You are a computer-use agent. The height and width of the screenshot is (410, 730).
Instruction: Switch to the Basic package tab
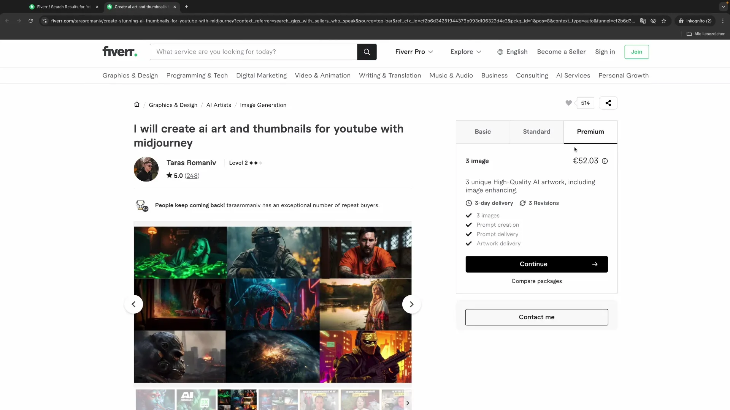tap(482, 132)
